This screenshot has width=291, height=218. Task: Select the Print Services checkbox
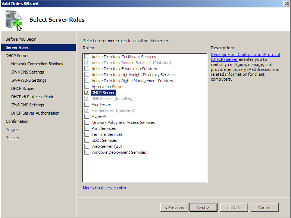click(87, 128)
